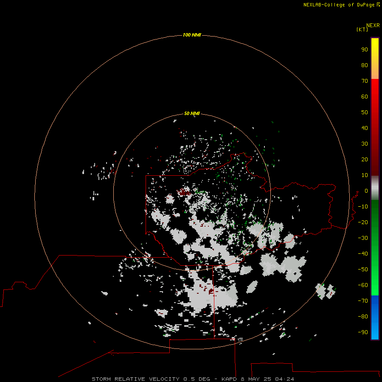Click the 10 value on the velocity scale

365,175
